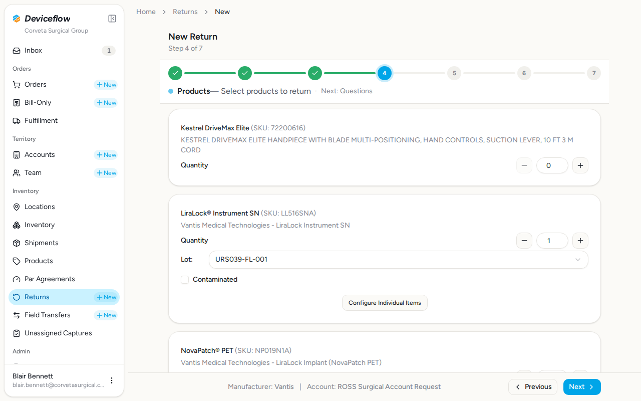Screen dimensions: 641x401
Task: Click the SKU LL516SNA text
Action: pos(289,213)
